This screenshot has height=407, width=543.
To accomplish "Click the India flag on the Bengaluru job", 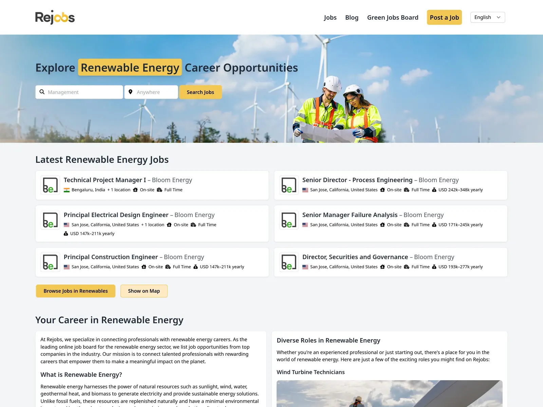I will pos(67,190).
